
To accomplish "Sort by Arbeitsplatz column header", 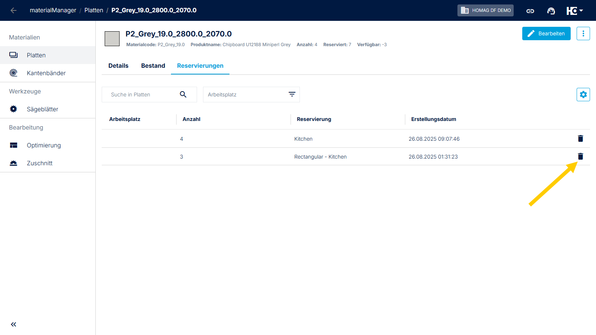I will point(125,119).
